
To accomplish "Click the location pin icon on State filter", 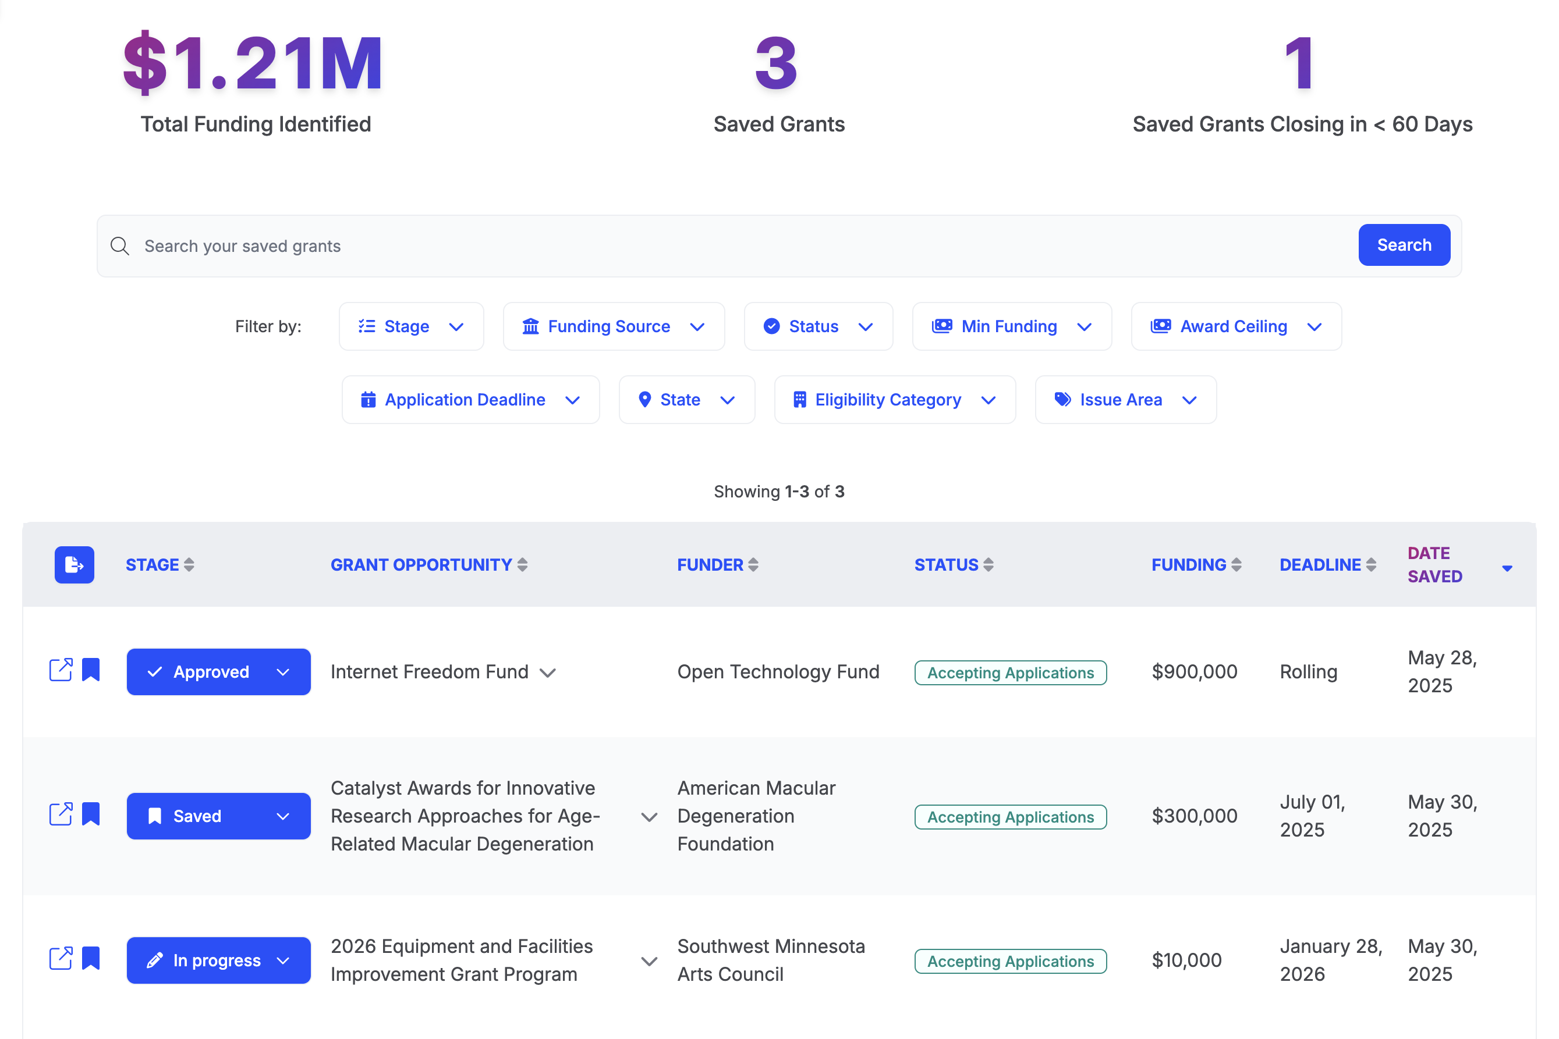I will coord(644,400).
